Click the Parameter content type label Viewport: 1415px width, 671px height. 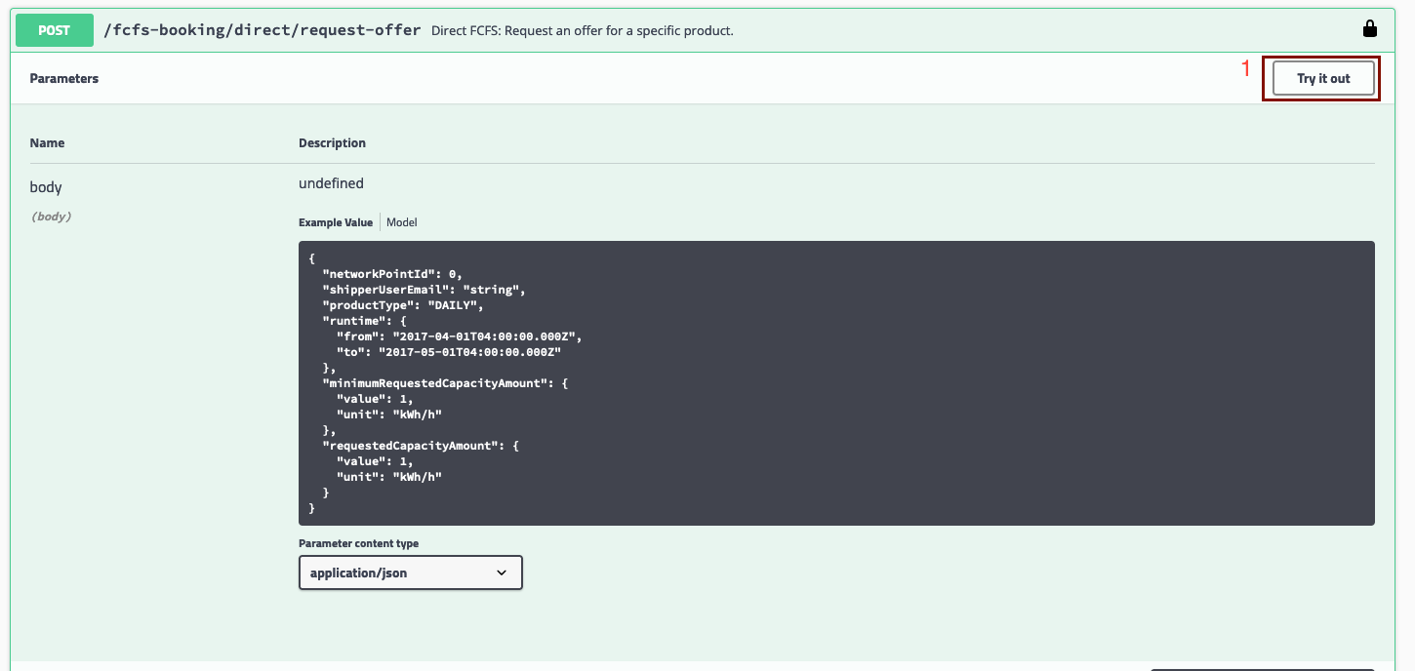click(x=358, y=543)
